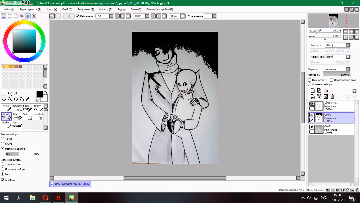Image resolution: width=360 pixels, height=203 pixels.
Task: Open the Файл menu
Action: click(x=9, y=10)
